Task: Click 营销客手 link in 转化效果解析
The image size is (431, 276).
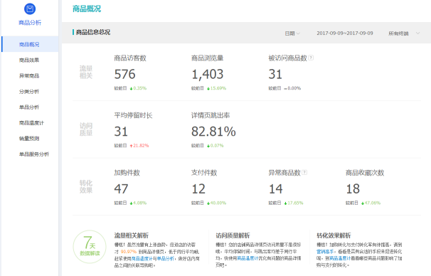Action: pos(325,252)
